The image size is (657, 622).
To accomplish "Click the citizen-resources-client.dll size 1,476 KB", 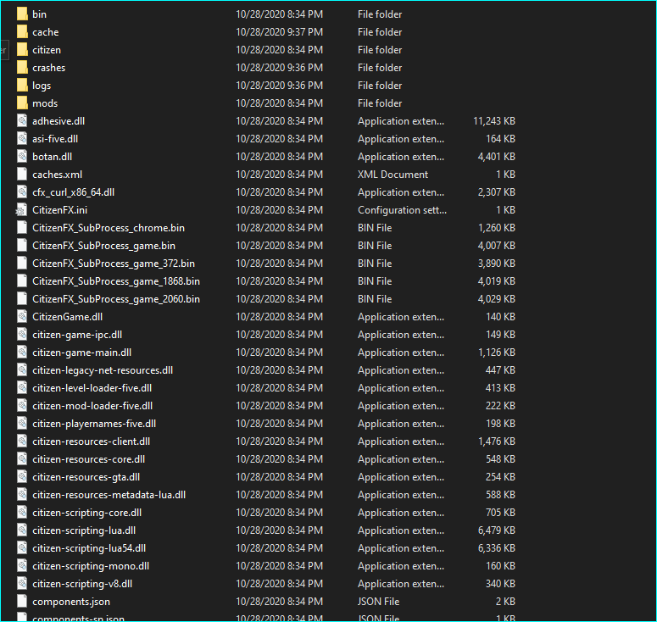I will click(497, 441).
